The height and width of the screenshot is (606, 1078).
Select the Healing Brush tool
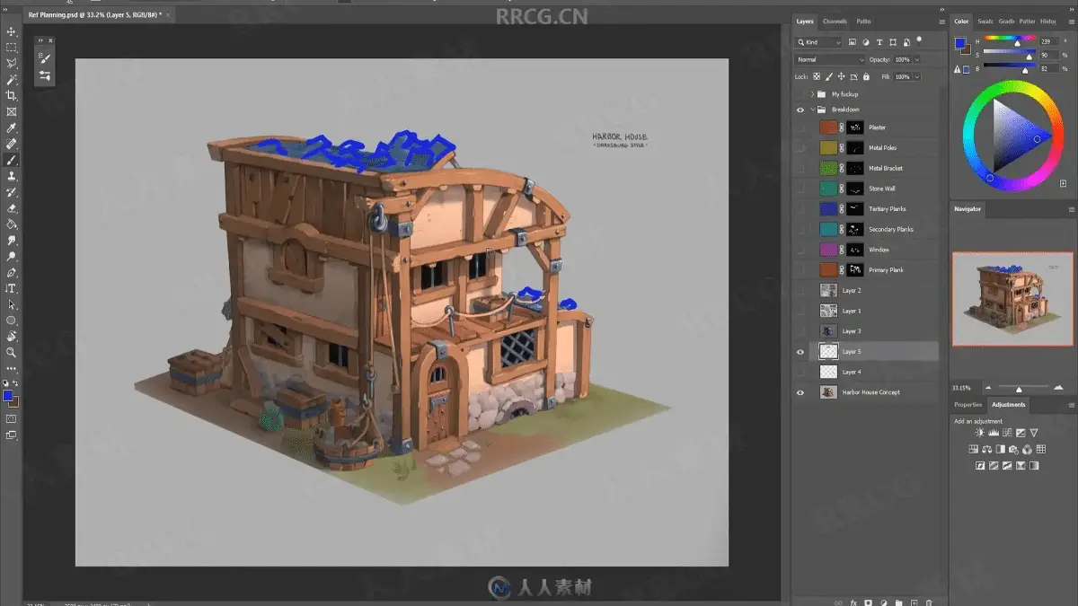[12, 144]
